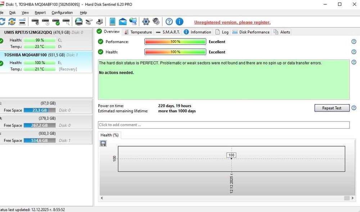Open settings with the gear icon
Screen dimensions: 360x212
tap(146, 22)
